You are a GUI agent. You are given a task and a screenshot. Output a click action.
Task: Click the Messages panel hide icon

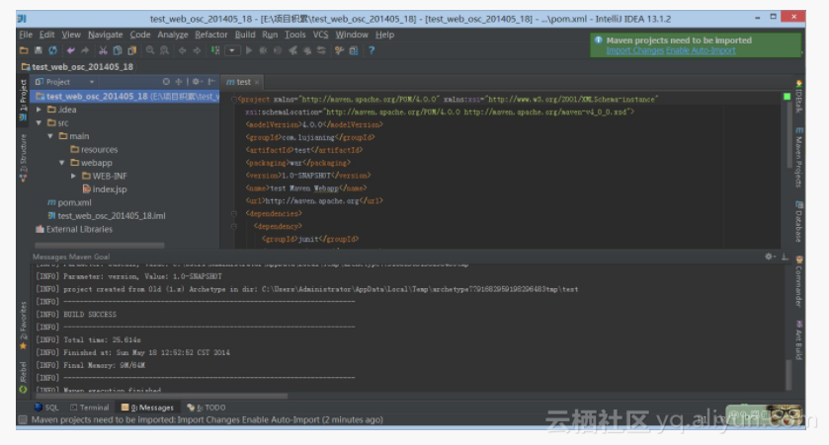(786, 258)
